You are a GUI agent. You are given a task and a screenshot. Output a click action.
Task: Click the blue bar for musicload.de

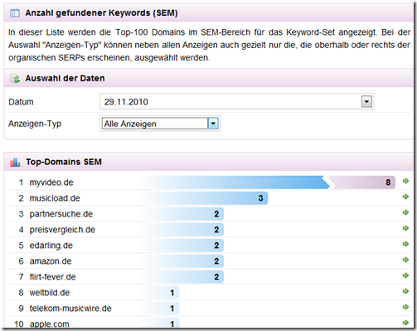[205, 198]
